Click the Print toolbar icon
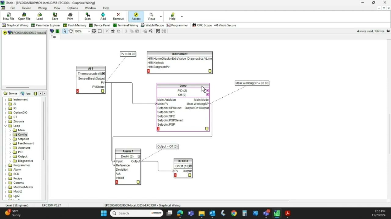This screenshot has height=219, width=391. pos(70,16)
